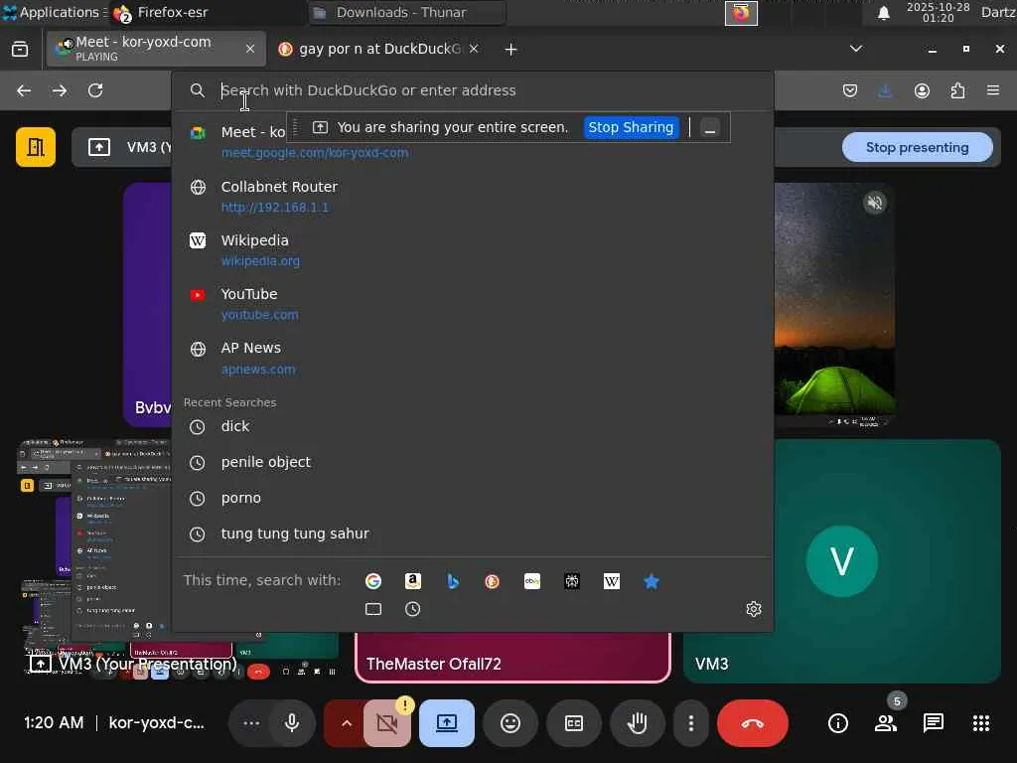Search this time with Bing
Viewport: 1017px width, 763px height.
tap(453, 581)
